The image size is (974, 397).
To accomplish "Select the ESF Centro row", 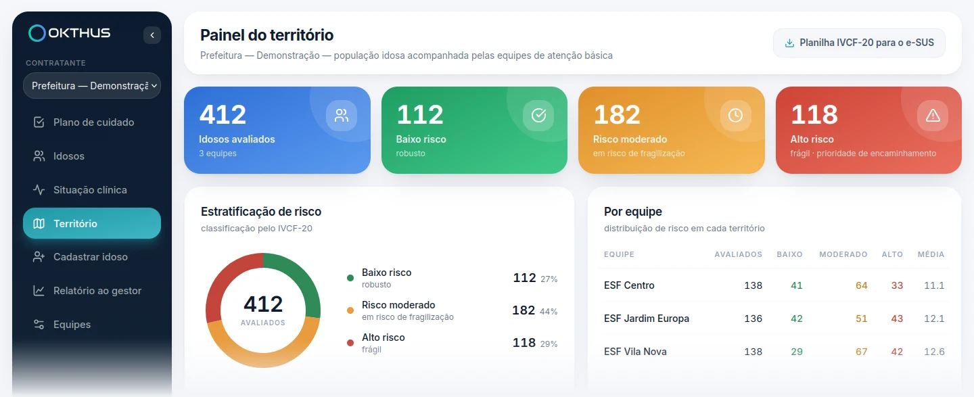I will coord(774,285).
